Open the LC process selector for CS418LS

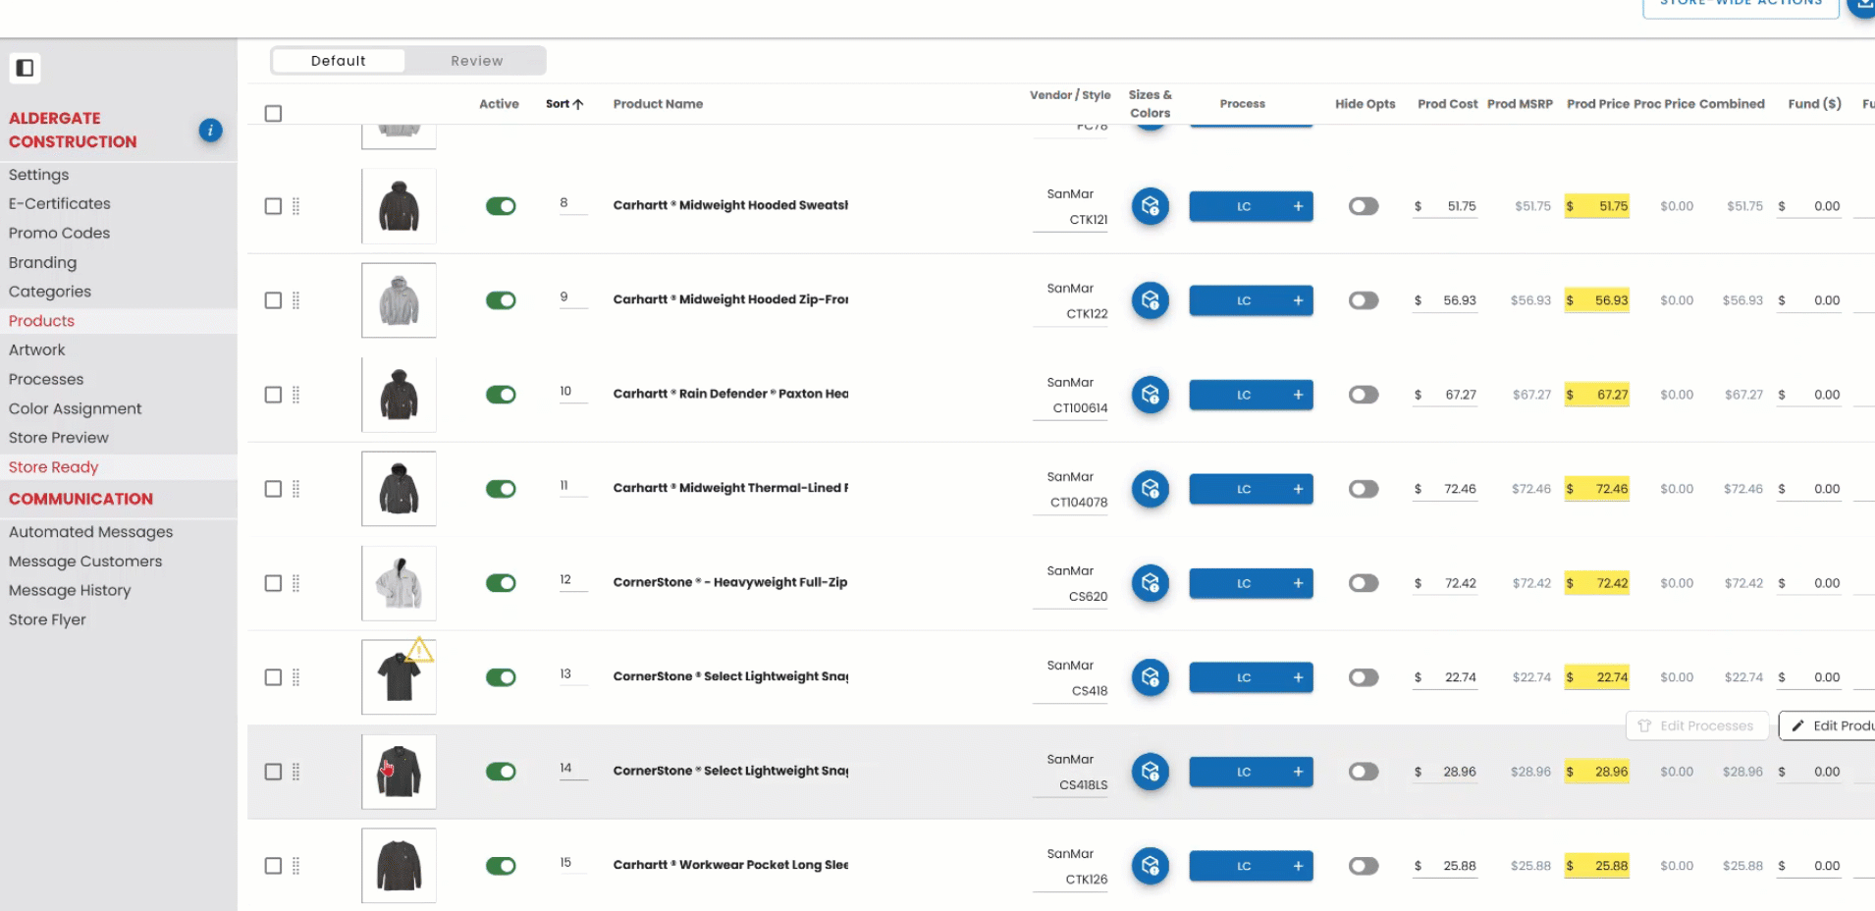pyautogui.click(x=1243, y=772)
